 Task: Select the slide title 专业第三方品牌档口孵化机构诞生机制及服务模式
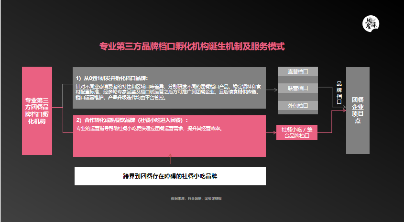(x=192, y=47)
